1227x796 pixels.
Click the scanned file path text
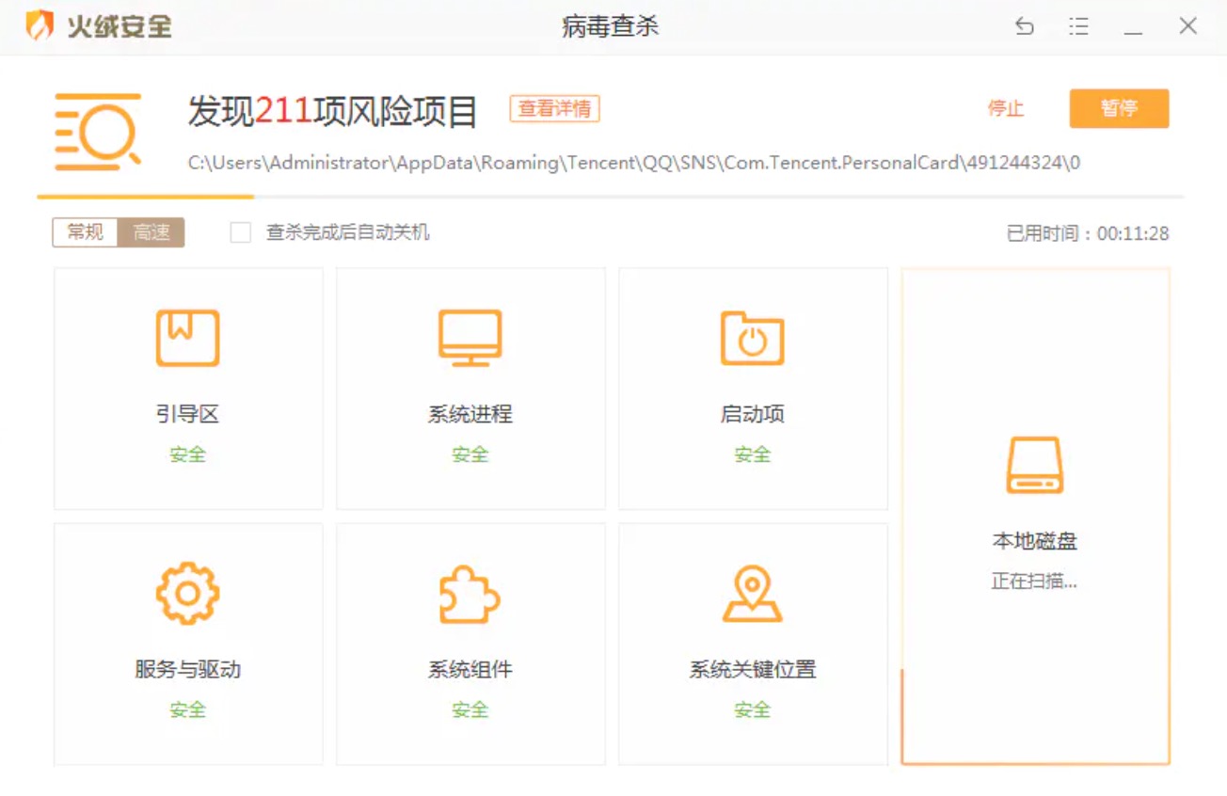click(x=633, y=163)
